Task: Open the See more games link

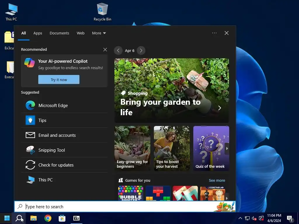Action: tap(217, 180)
